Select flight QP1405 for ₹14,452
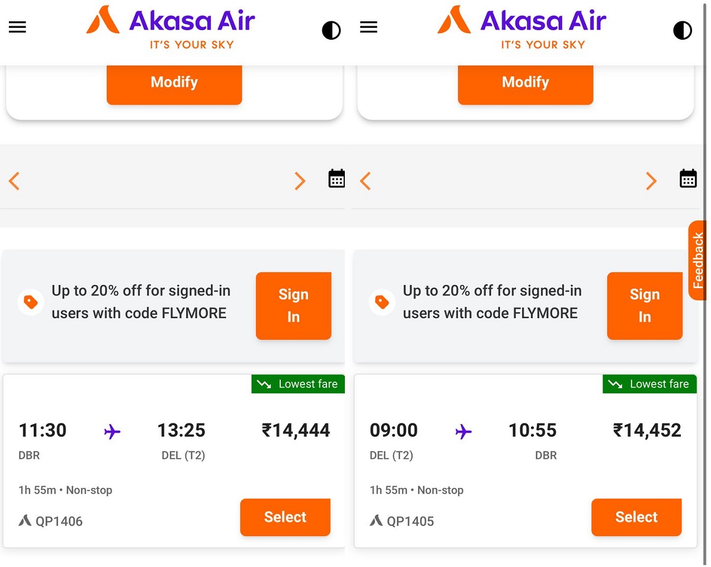The width and height of the screenshot is (711, 567). pos(636,517)
